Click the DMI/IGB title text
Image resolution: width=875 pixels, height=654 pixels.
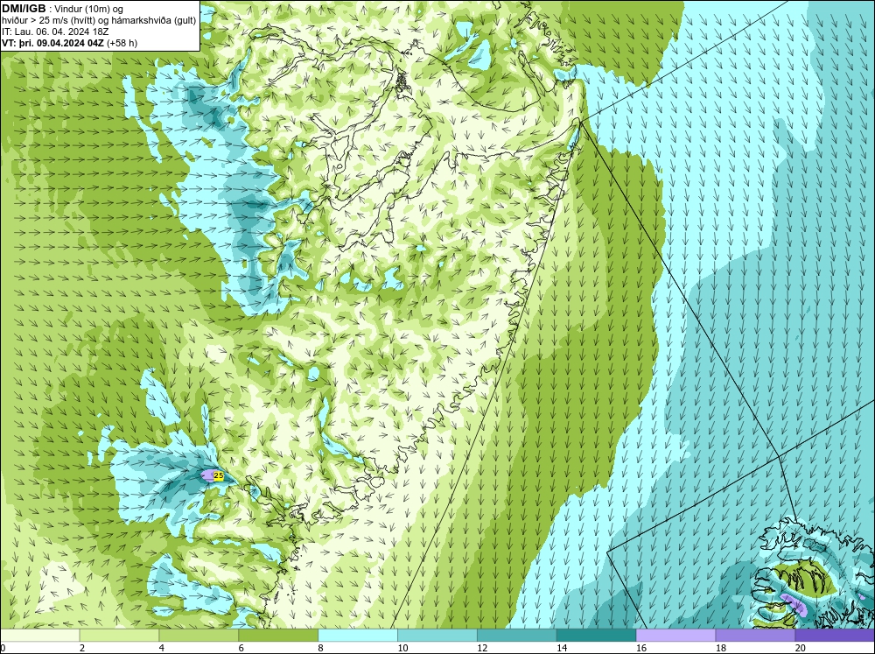tap(24, 9)
